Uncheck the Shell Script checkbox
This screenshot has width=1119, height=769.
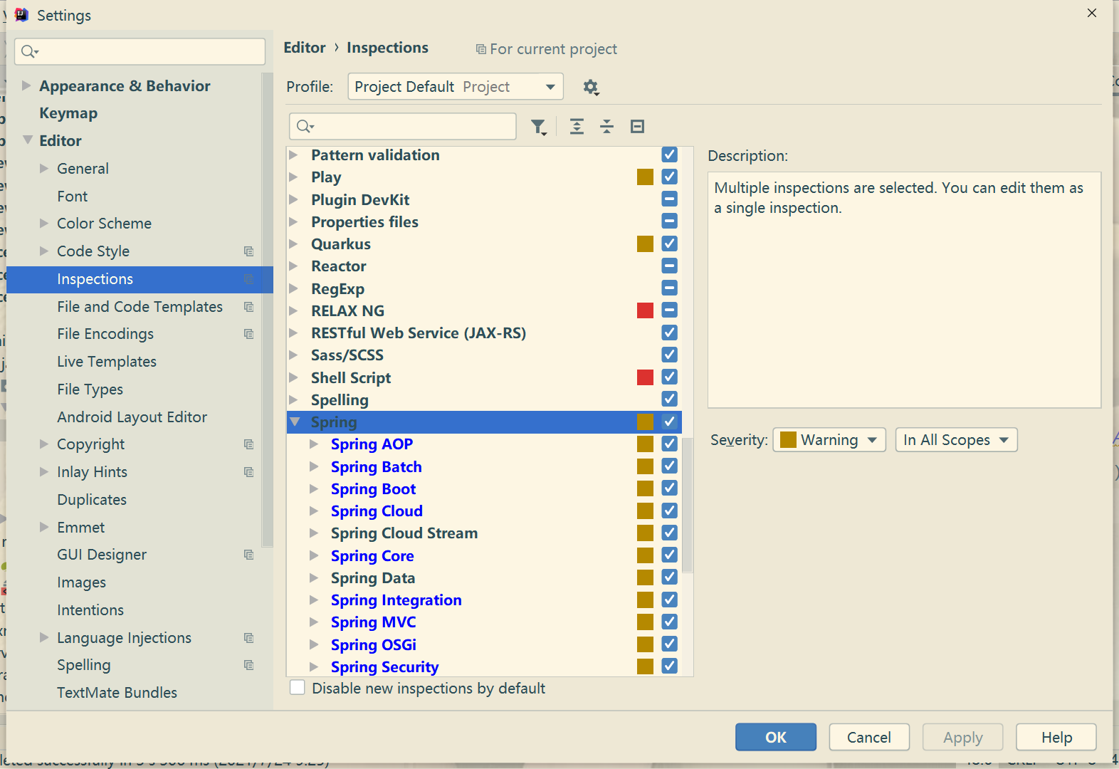[669, 377]
